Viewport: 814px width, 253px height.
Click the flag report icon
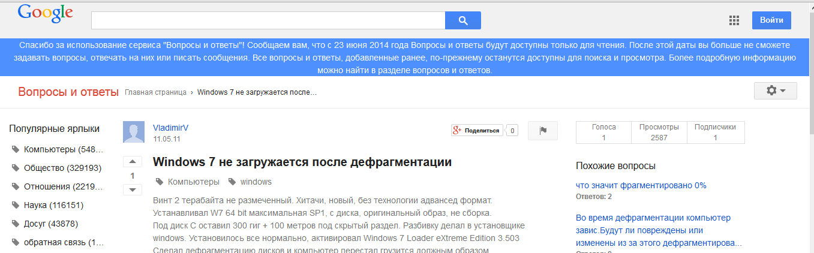543,131
